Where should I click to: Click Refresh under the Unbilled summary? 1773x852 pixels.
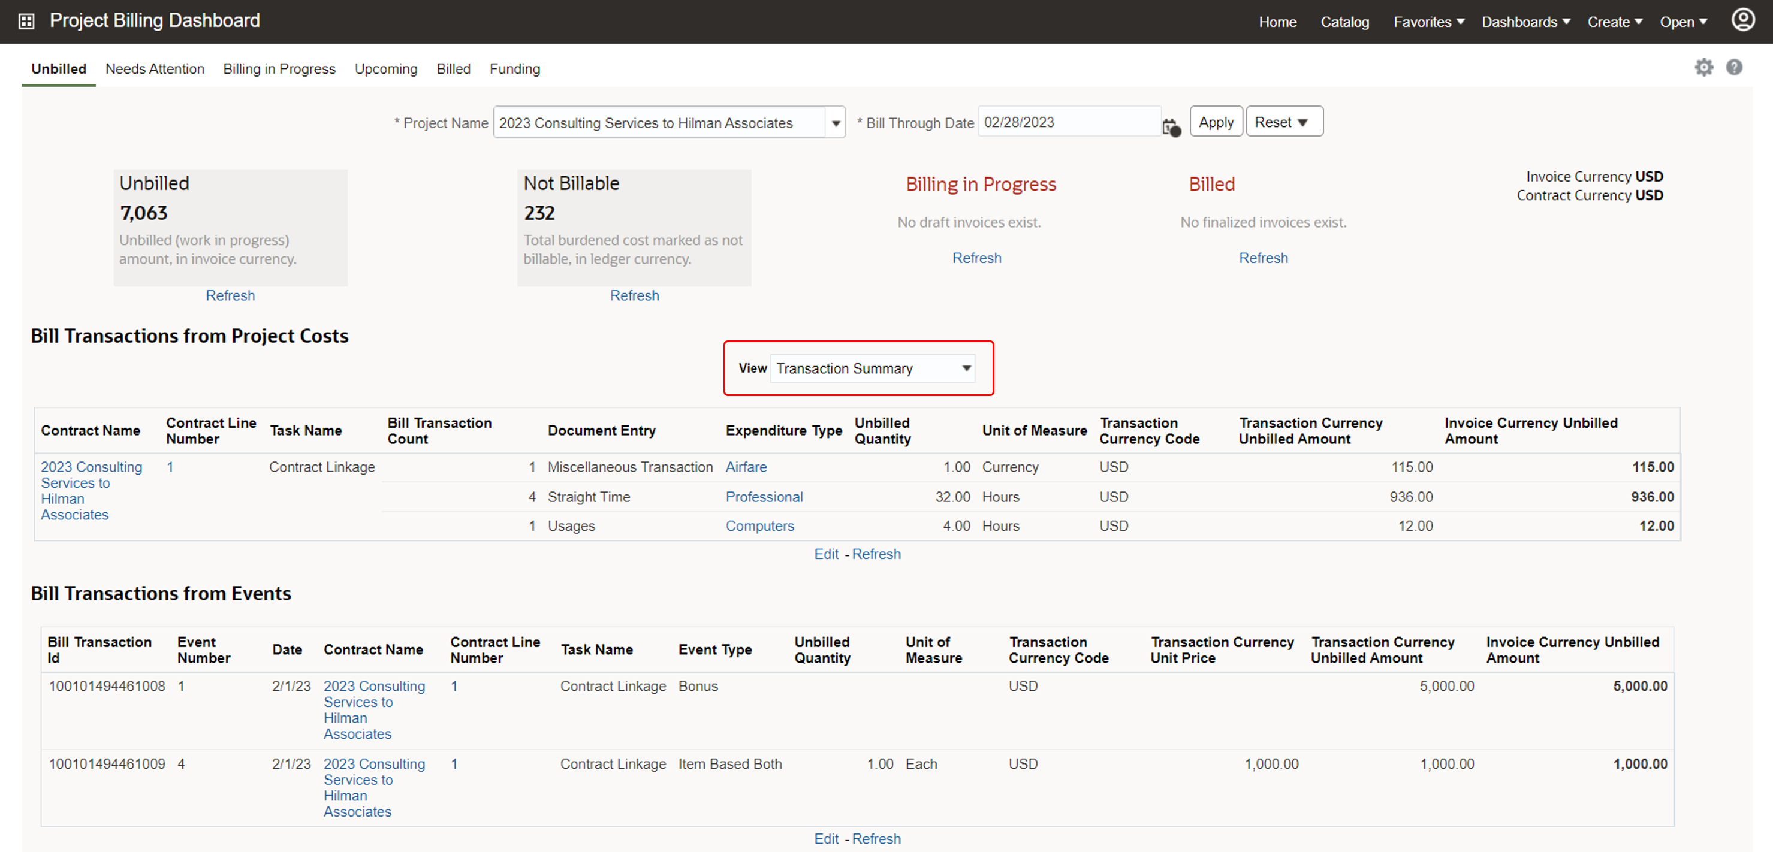230,295
